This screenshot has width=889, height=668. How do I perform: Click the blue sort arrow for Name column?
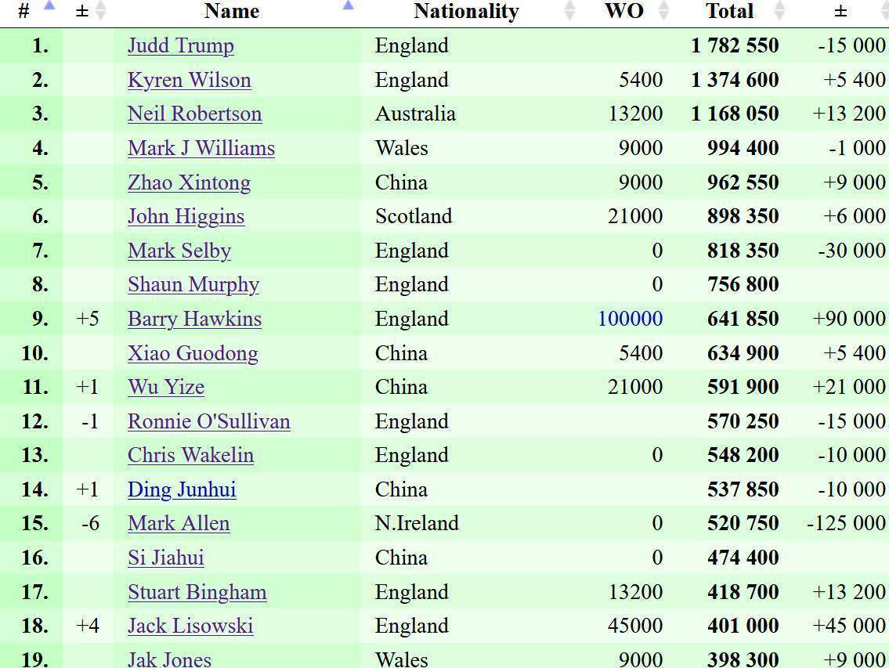coord(349,6)
